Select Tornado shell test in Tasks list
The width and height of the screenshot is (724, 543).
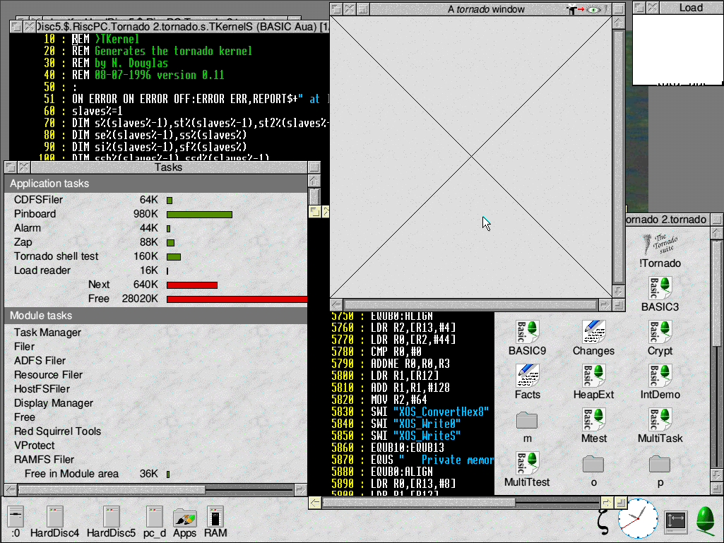pos(57,256)
